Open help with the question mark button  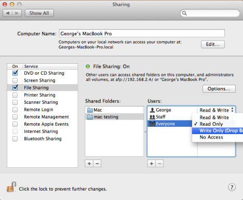point(232,187)
